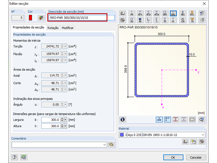Toggle member x-axis display button
This screenshot has width=217, height=163.
(x=159, y=120)
